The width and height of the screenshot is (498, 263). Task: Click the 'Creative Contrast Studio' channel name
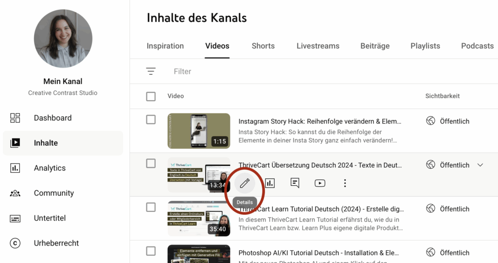[x=63, y=93]
